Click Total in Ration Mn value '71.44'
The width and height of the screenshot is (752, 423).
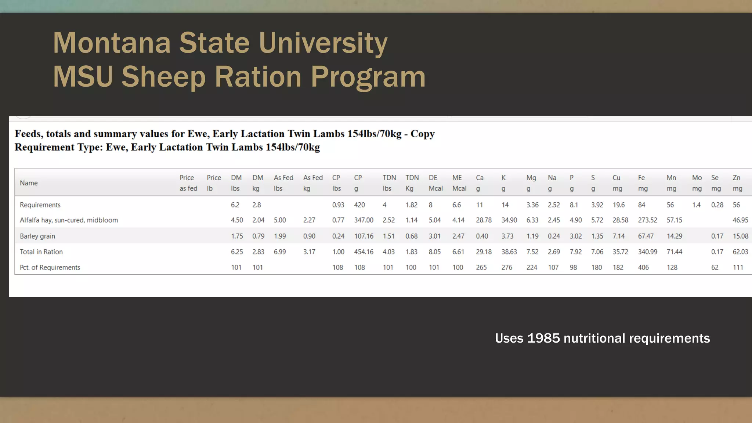click(675, 252)
